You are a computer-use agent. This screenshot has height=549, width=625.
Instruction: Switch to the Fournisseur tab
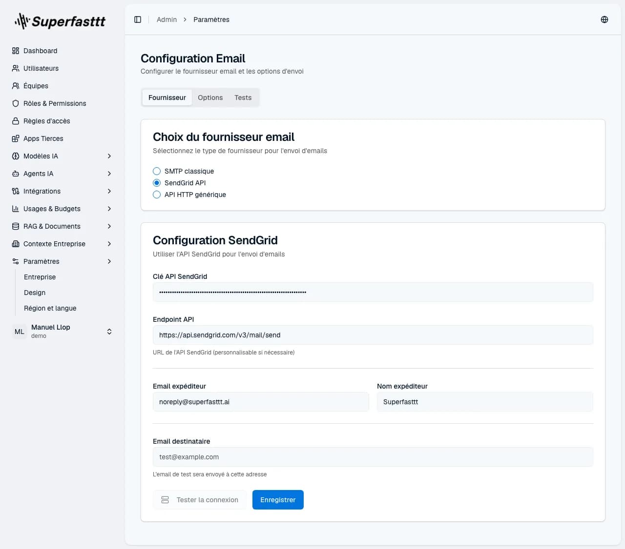(x=167, y=98)
